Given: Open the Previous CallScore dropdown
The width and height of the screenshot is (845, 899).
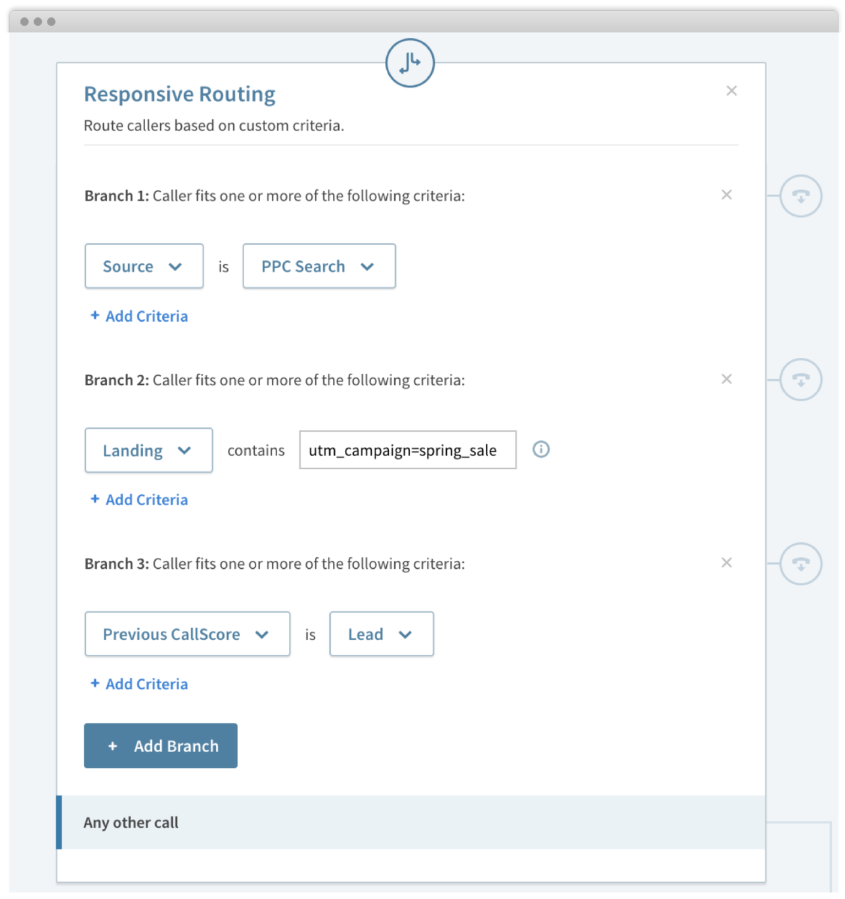Looking at the screenshot, I should pyautogui.click(x=187, y=634).
